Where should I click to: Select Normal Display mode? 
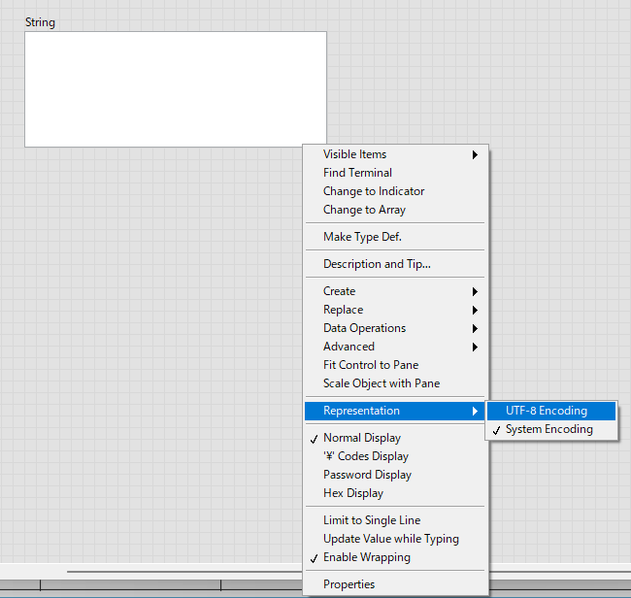tap(395, 438)
